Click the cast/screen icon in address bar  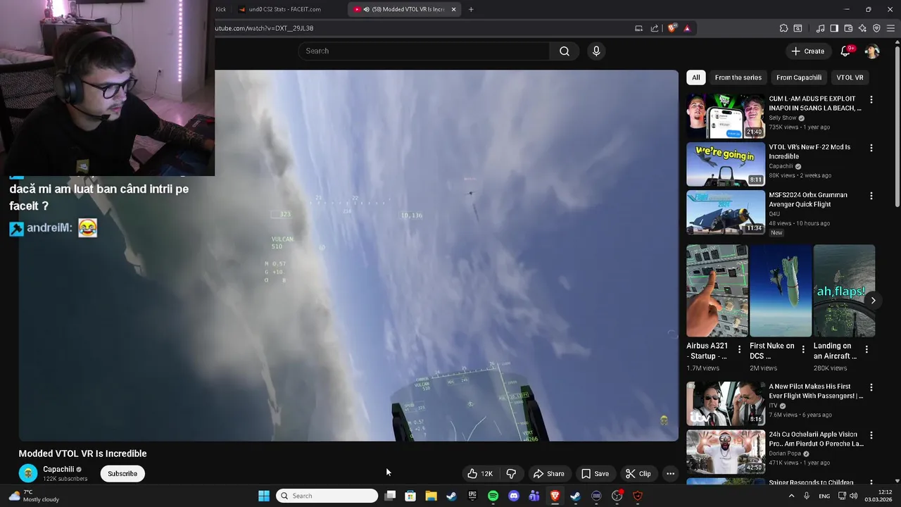[638, 28]
